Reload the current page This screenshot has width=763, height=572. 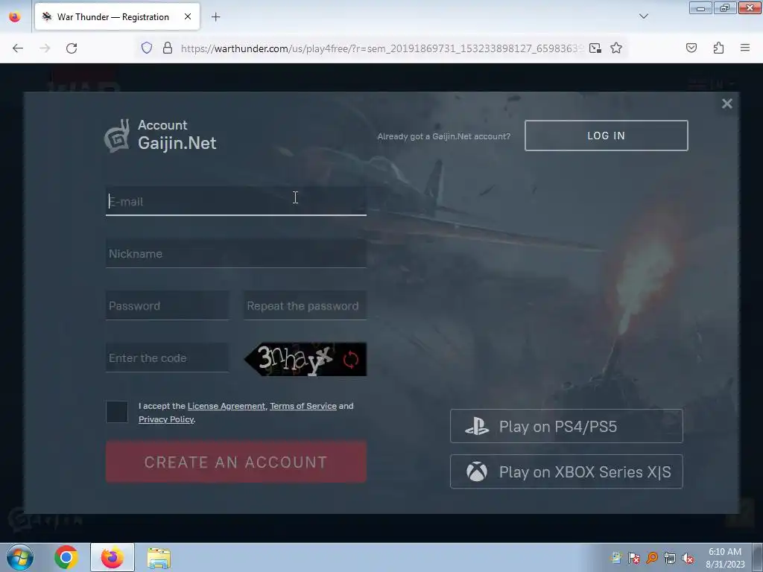pos(72,48)
